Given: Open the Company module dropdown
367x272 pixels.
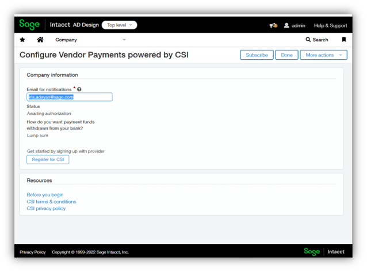Looking at the screenshot, I should pyautogui.click(x=90, y=40).
